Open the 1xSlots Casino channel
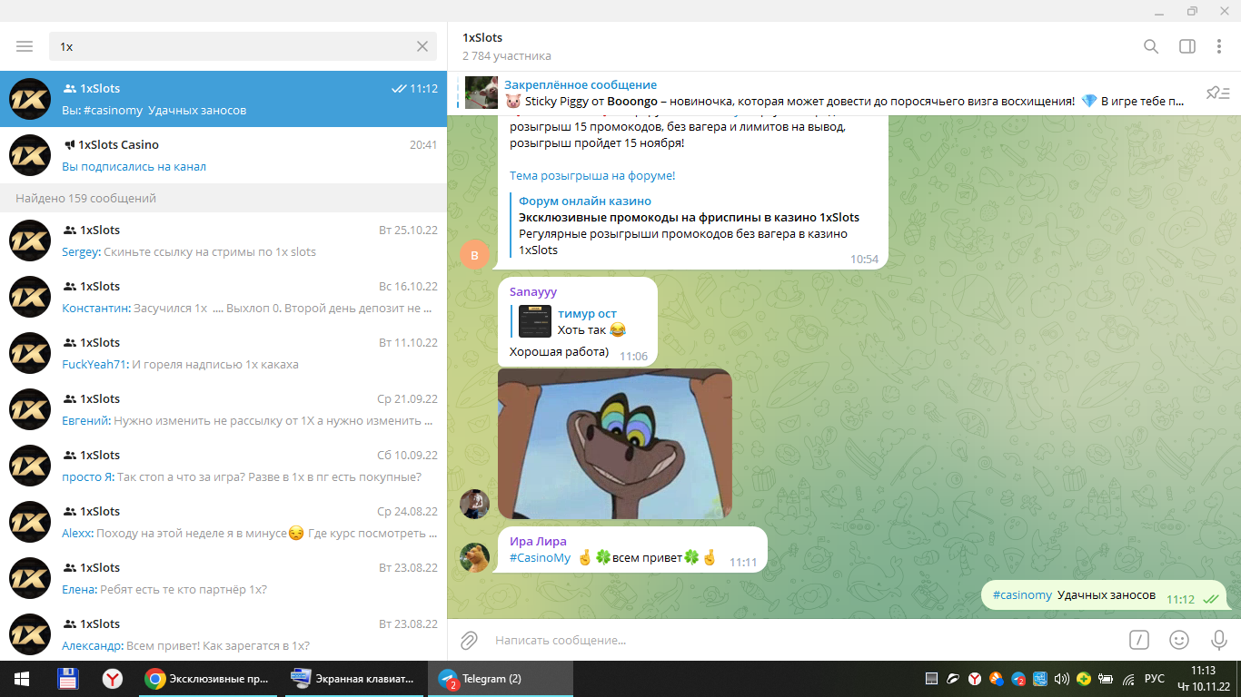 223,155
